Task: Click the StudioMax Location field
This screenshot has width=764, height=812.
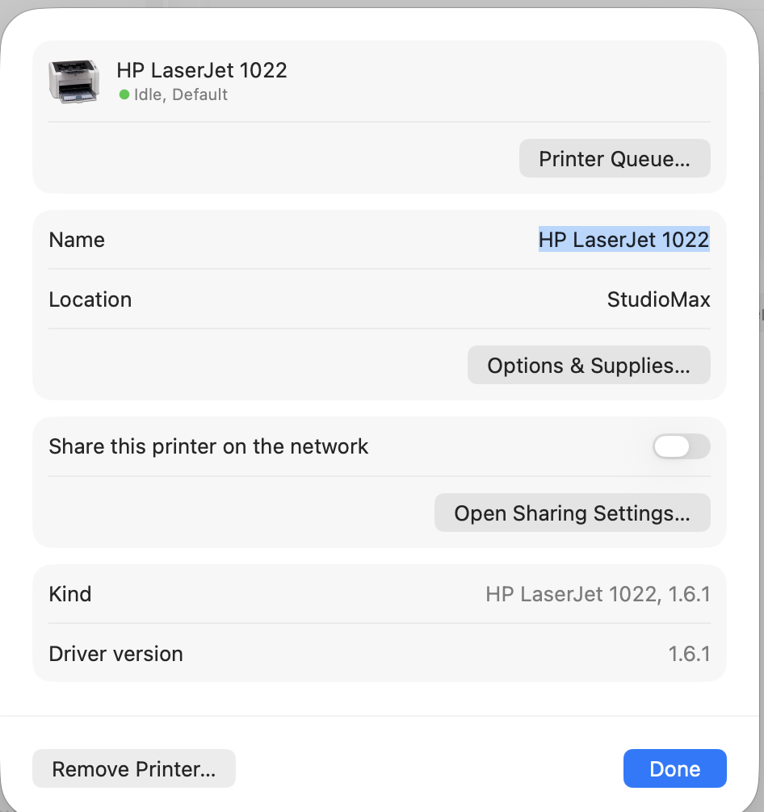Action: tap(658, 299)
